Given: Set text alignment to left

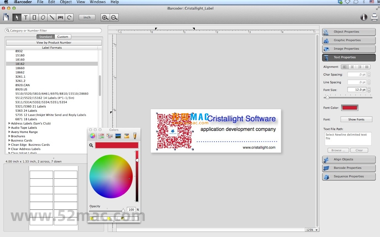Looking at the screenshot, I should (x=345, y=67).
